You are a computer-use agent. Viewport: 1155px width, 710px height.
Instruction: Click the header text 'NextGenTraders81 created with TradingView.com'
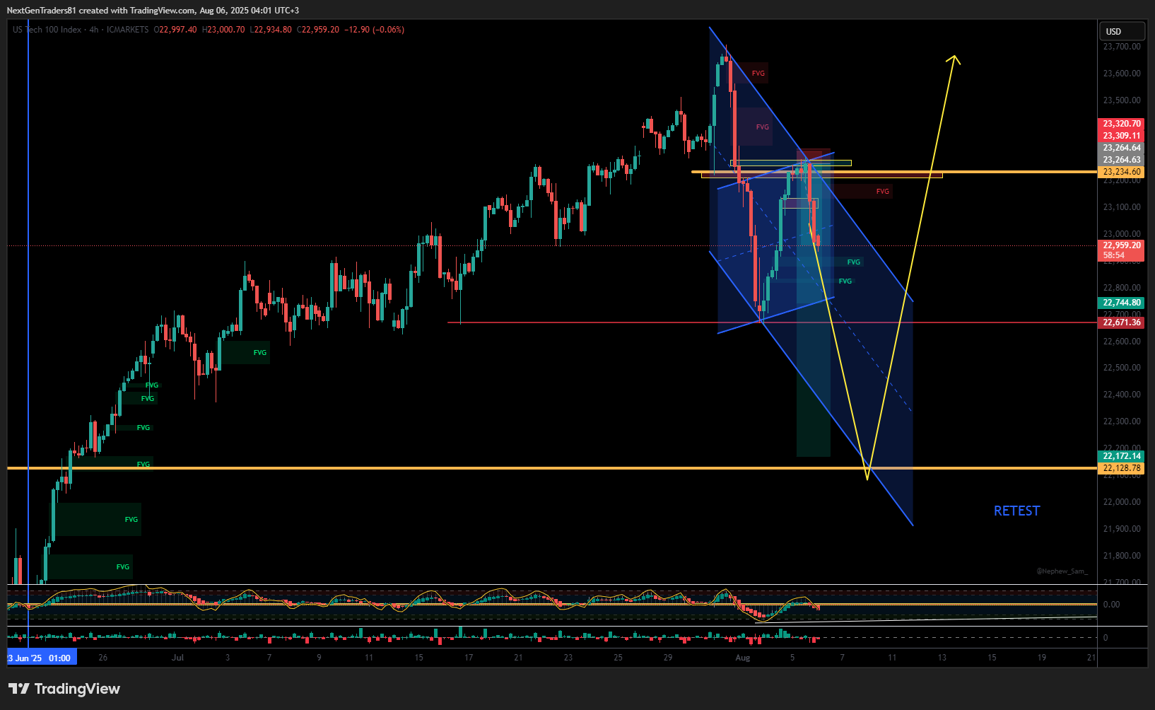(x=100, y=11)
